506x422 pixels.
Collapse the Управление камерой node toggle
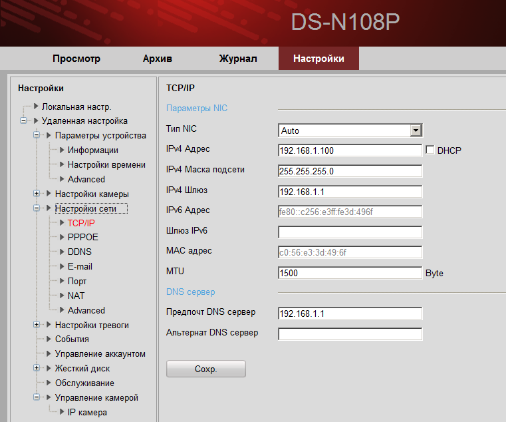[x=37, y=397]
